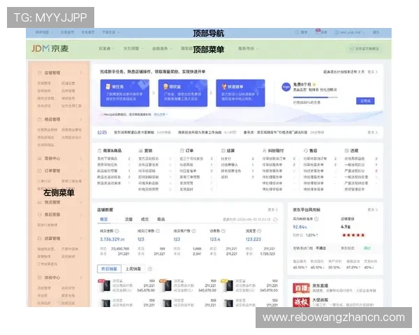
Task: Click the 商品管理 icon in sidebar
Action: pyautogui.click(x=40, y=119)
